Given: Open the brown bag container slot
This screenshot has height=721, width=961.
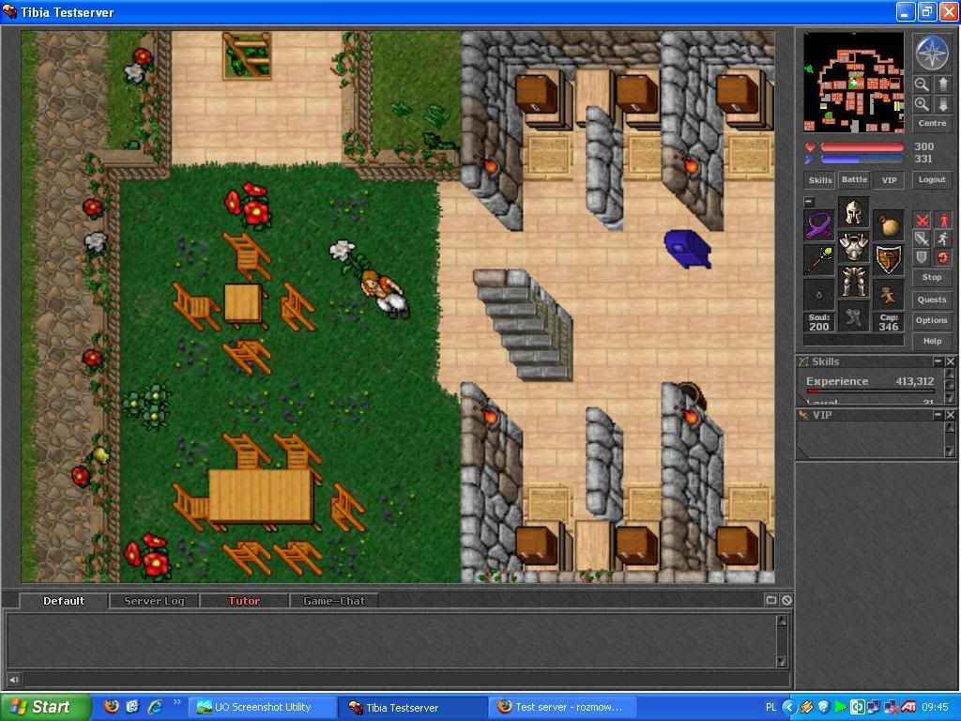Looking at the screenshot, I should [888, 224].
